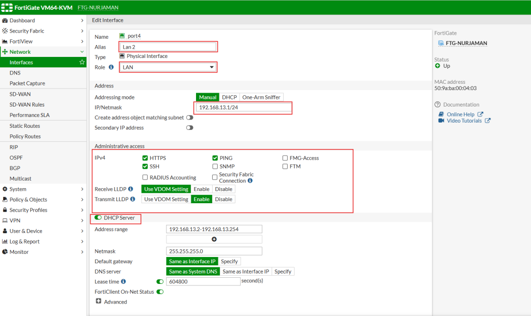Image resolution: width=531 pixels, height=316 pixels.
Task: Click the Lease time info icon
Action: tap(123, 282)
